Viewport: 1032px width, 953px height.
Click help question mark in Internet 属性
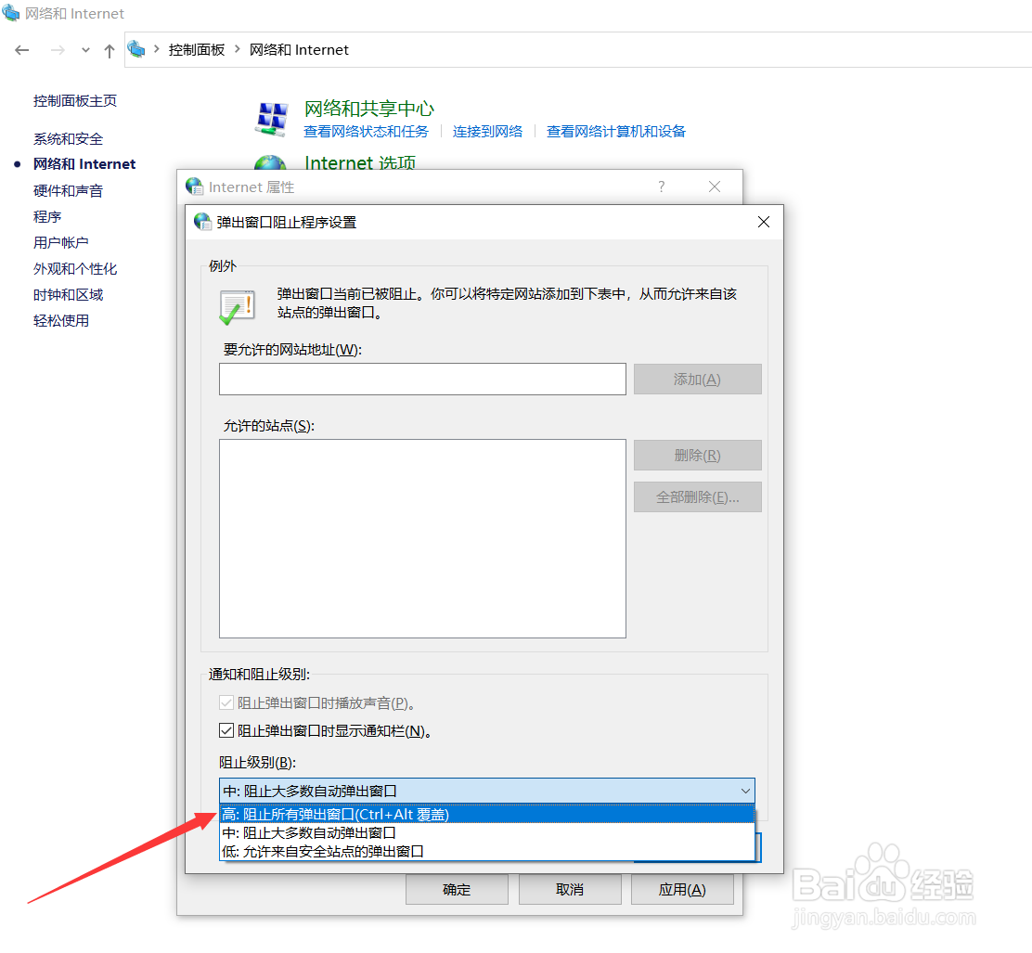(x=662, y=187)
